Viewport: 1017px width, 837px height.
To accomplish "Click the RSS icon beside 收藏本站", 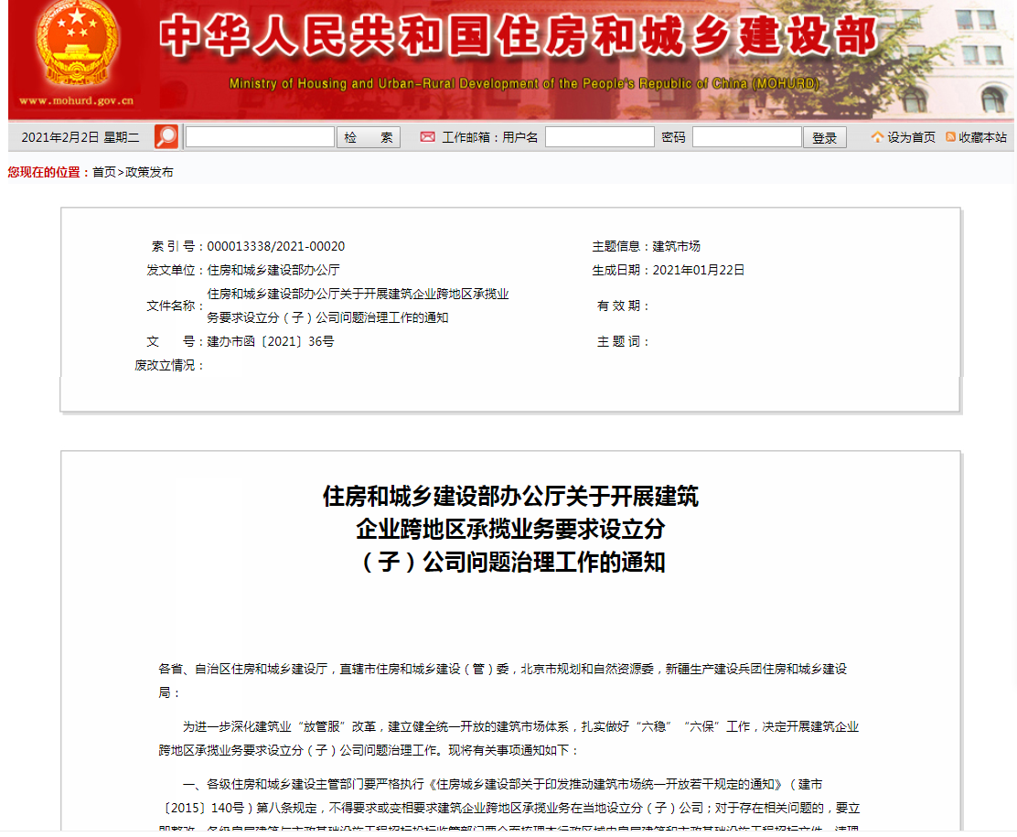I will coord(951,135).
